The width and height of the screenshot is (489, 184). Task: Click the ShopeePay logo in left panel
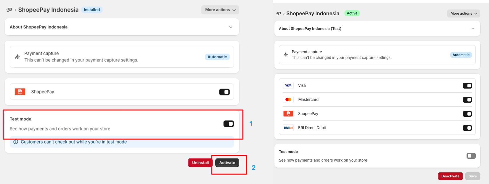[x=20, y=92]
